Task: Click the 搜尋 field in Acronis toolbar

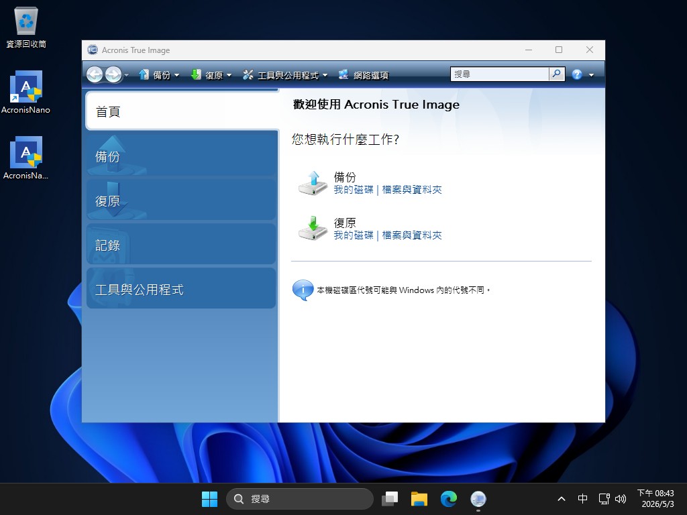Action: (499, 74)
